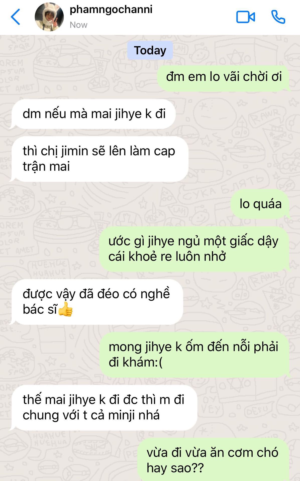The image size is (300, 481).
Task: Tap the Today date label
Action: coord(150,50)
